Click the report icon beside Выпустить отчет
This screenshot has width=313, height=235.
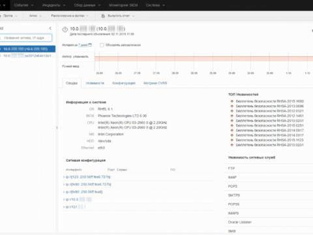(103, 16)
